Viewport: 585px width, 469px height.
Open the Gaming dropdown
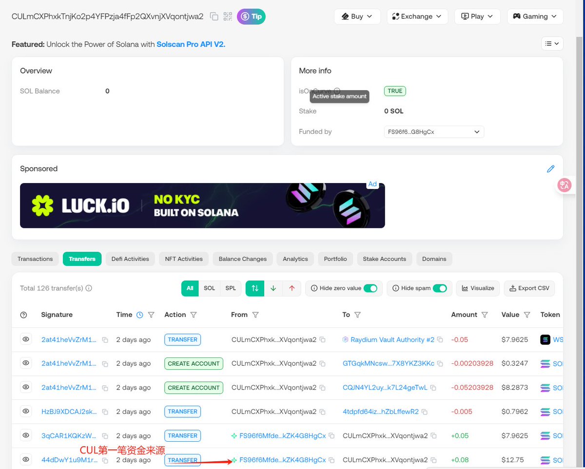point(535,16)
